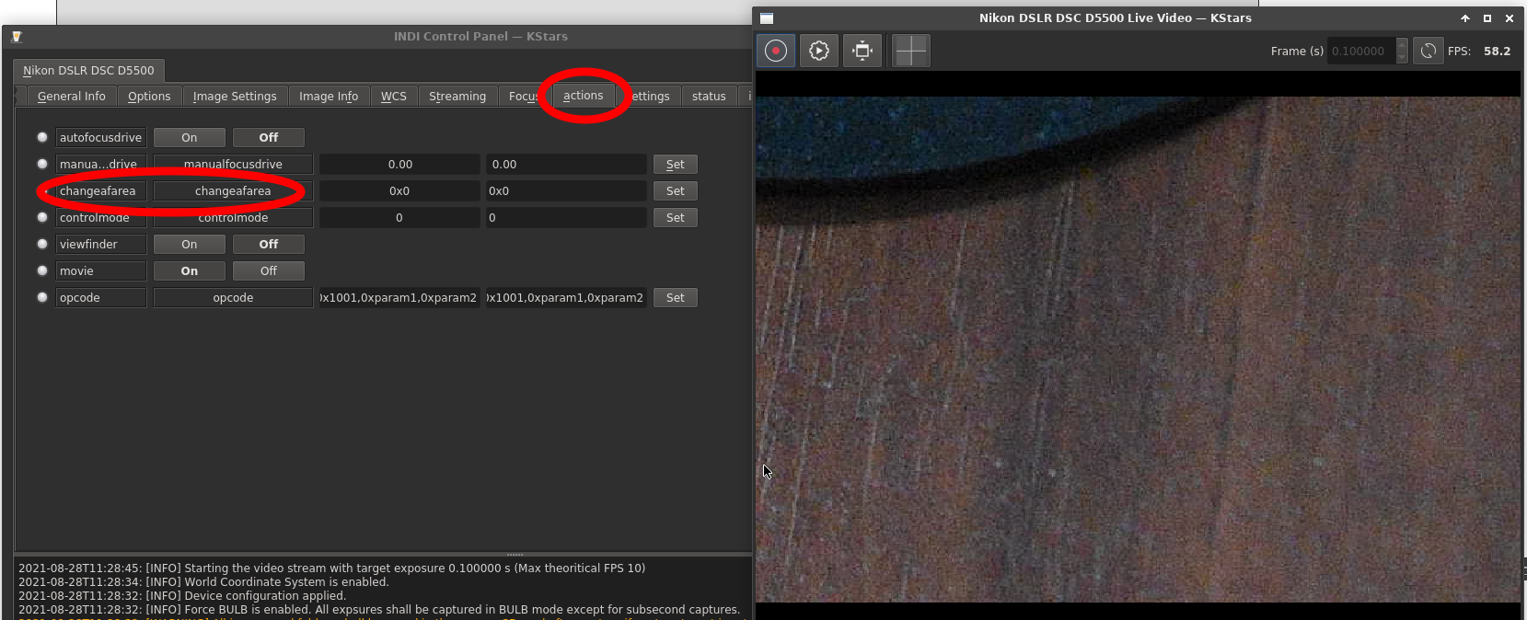Click the reset frame rate icon next to FPS
The image size is (1527, 620).
point(1428,52)
